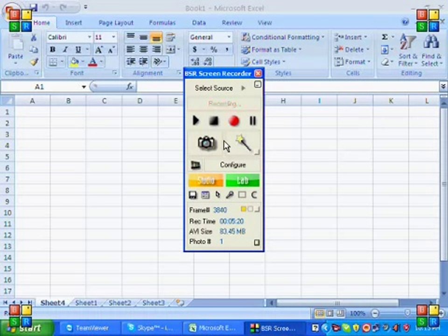Open the orange Studio button
Image resolution: width=448 pixels, height=336 pixels.
pos(206,180)
